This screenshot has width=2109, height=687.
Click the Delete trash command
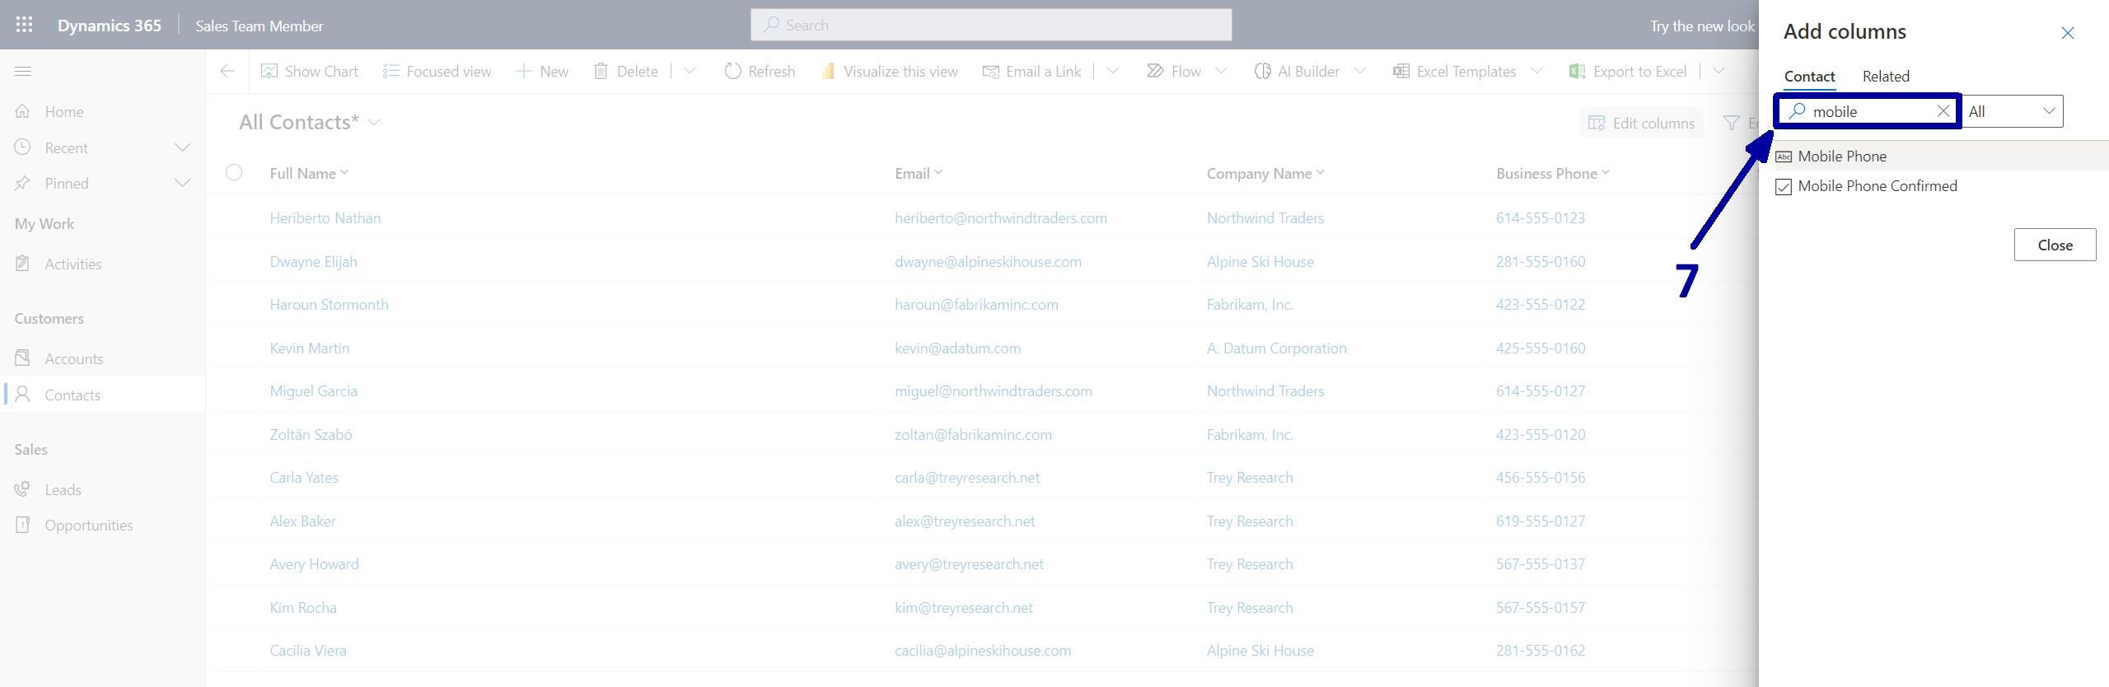coord(626,72)
